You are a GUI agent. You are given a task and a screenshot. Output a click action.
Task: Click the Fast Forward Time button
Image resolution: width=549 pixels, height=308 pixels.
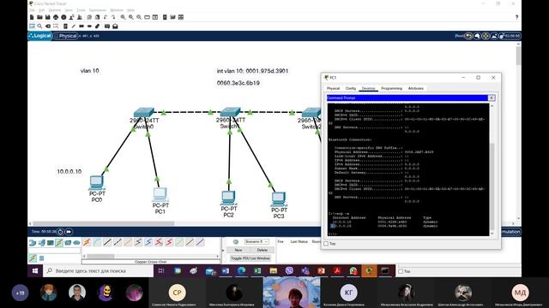tap(69, 232)
